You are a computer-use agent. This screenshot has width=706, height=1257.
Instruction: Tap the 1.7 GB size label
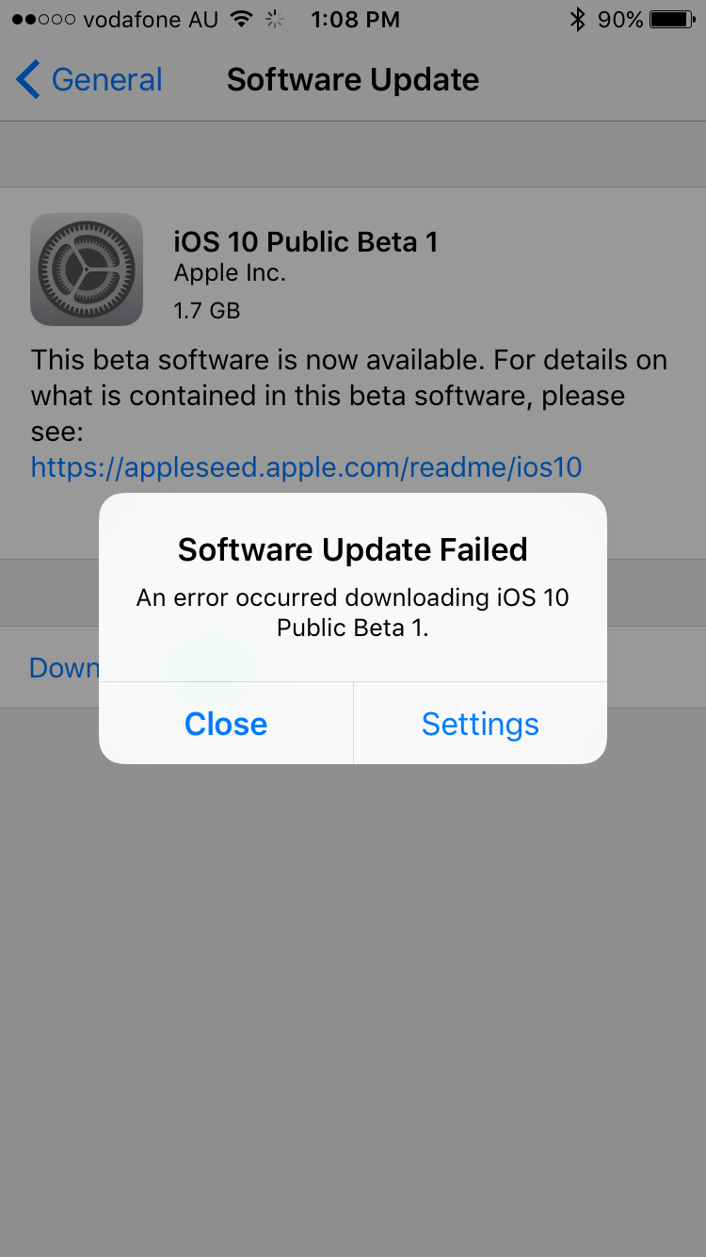click(x=207, y=310)
